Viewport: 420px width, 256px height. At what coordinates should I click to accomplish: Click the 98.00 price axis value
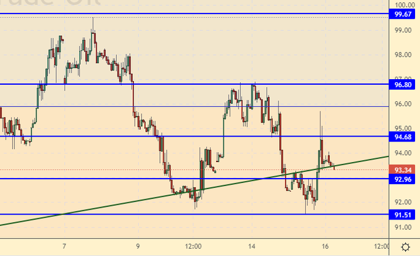pos(404,54)
